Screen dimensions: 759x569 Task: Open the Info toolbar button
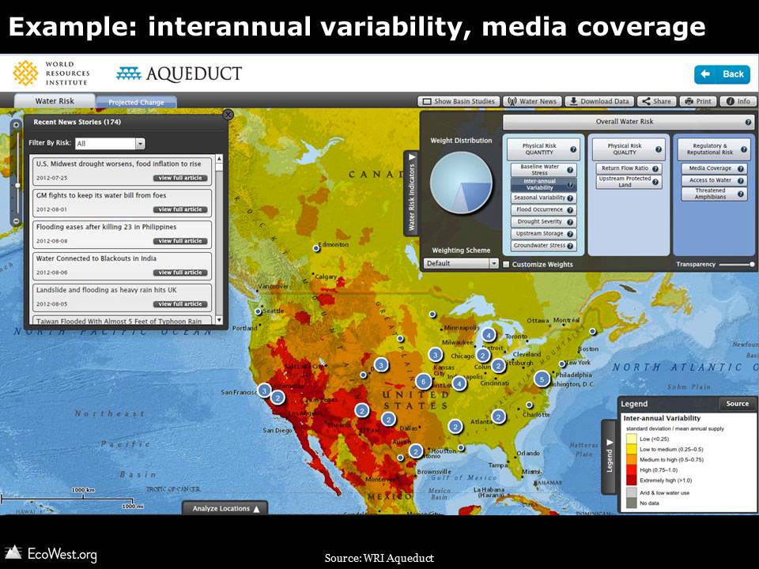click(x=738, y=101)
